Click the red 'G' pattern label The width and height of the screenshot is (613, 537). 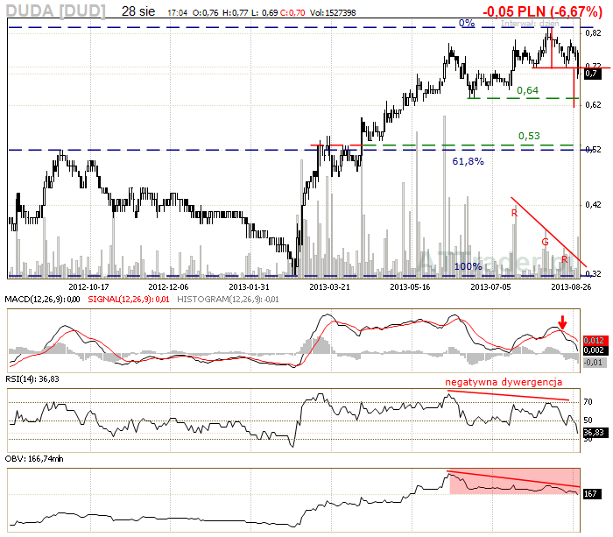(545, 242)
